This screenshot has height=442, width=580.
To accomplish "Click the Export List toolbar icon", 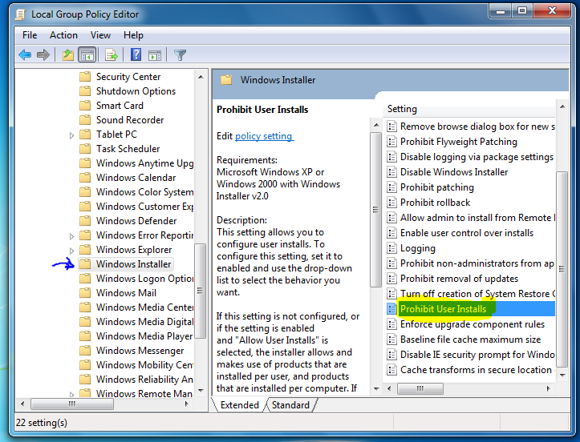I will tap(111, 55).
